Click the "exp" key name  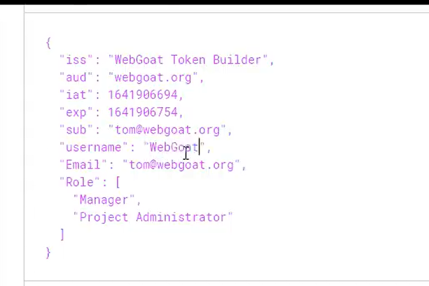(76, 112)
